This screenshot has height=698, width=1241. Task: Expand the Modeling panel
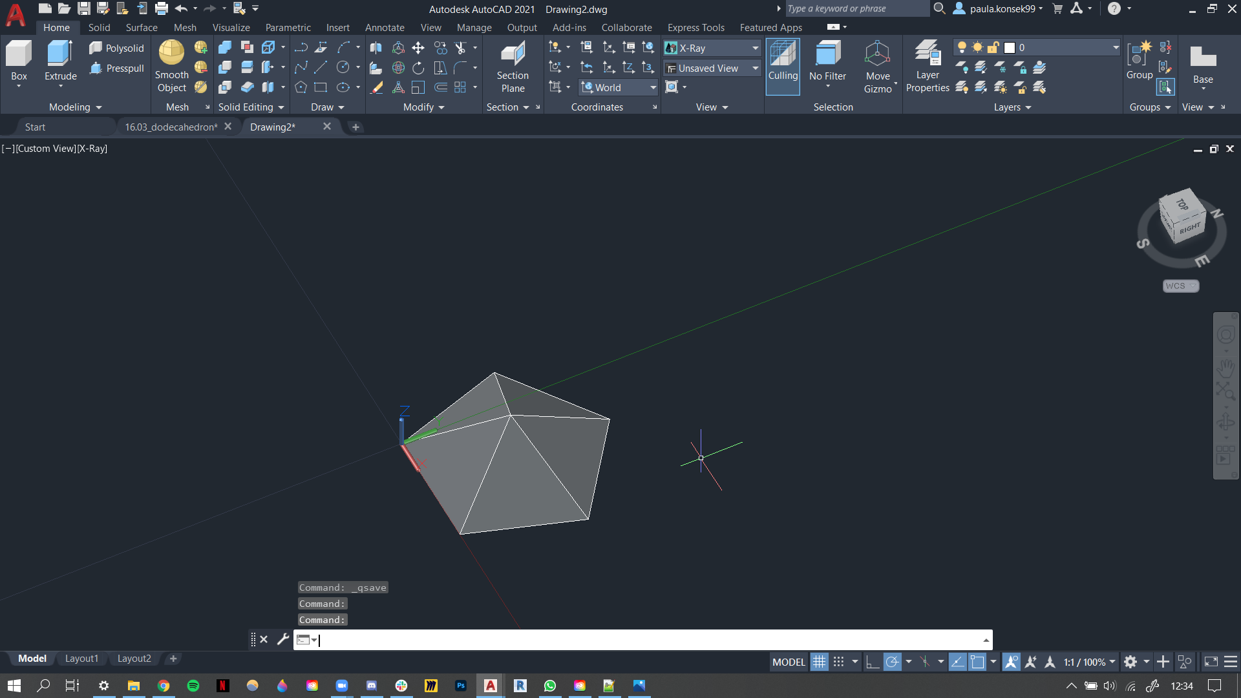click(75, 107)
